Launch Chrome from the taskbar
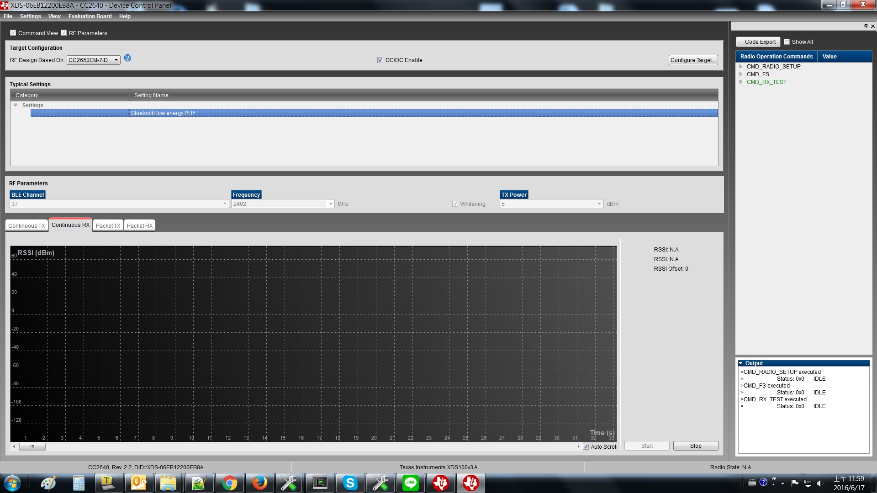 pos(230,483)
